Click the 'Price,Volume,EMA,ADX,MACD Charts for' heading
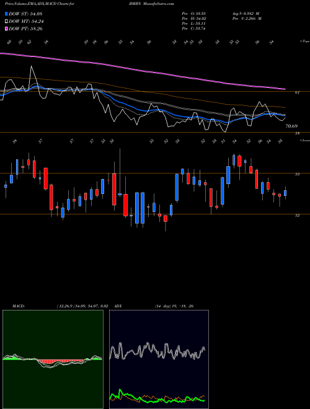310x409 pixels. [40, 4]
